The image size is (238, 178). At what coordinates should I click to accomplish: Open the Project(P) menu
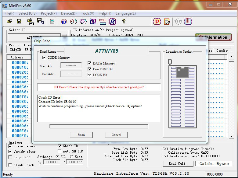49,13
